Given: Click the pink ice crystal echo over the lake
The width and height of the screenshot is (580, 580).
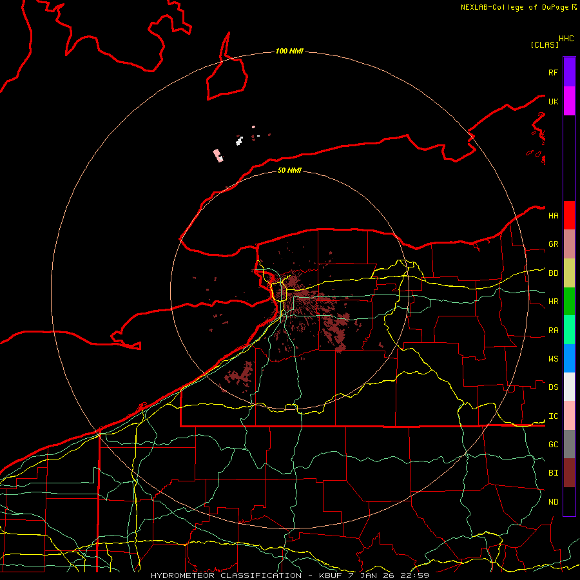Looking at the screenshot, I should pos(218,155).
